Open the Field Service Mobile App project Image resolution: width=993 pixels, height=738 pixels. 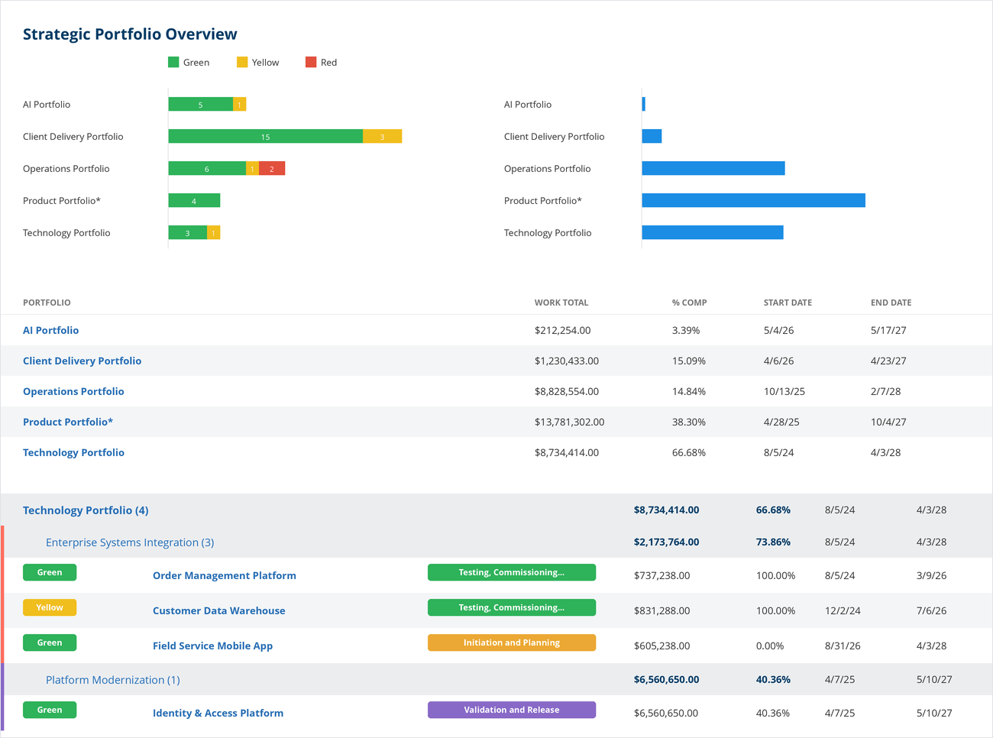(212, 646)
